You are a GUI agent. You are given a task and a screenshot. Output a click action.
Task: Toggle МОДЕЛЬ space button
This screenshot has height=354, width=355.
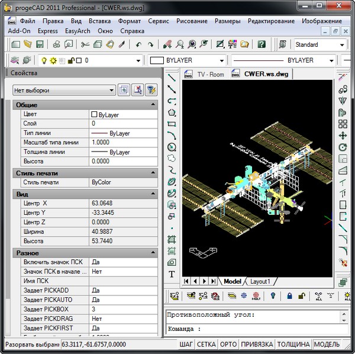327,345
